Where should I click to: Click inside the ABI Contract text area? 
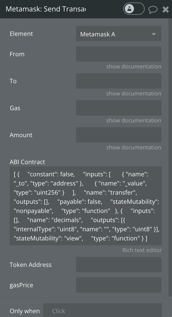[86, 206]
